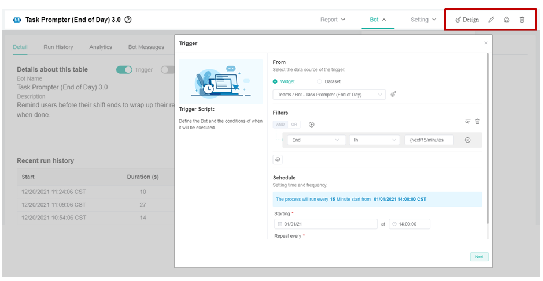Select the Dataset radio button
This screenshot has height=281, width=543.
point(320,81)
